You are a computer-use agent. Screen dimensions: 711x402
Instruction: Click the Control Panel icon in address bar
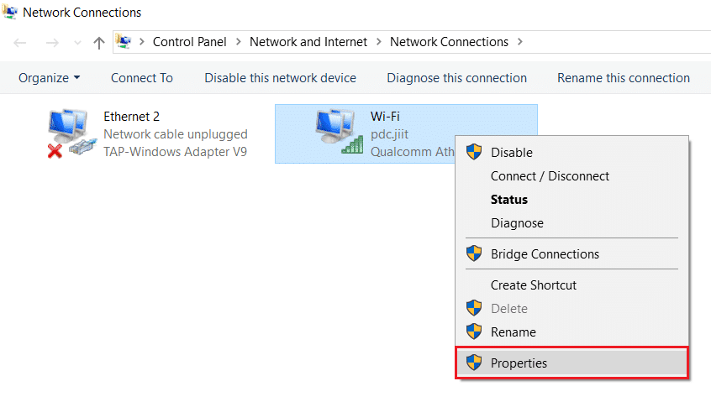tap(124, 41)
